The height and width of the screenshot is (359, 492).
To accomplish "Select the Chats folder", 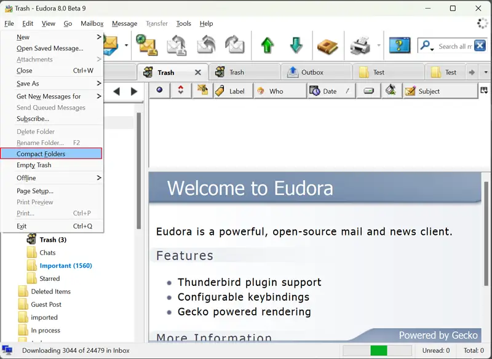I will [x=47, y=253].
